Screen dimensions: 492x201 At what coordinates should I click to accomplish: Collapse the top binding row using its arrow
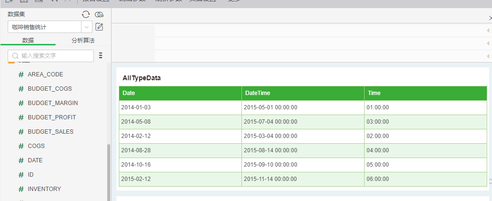pos(488,31)
